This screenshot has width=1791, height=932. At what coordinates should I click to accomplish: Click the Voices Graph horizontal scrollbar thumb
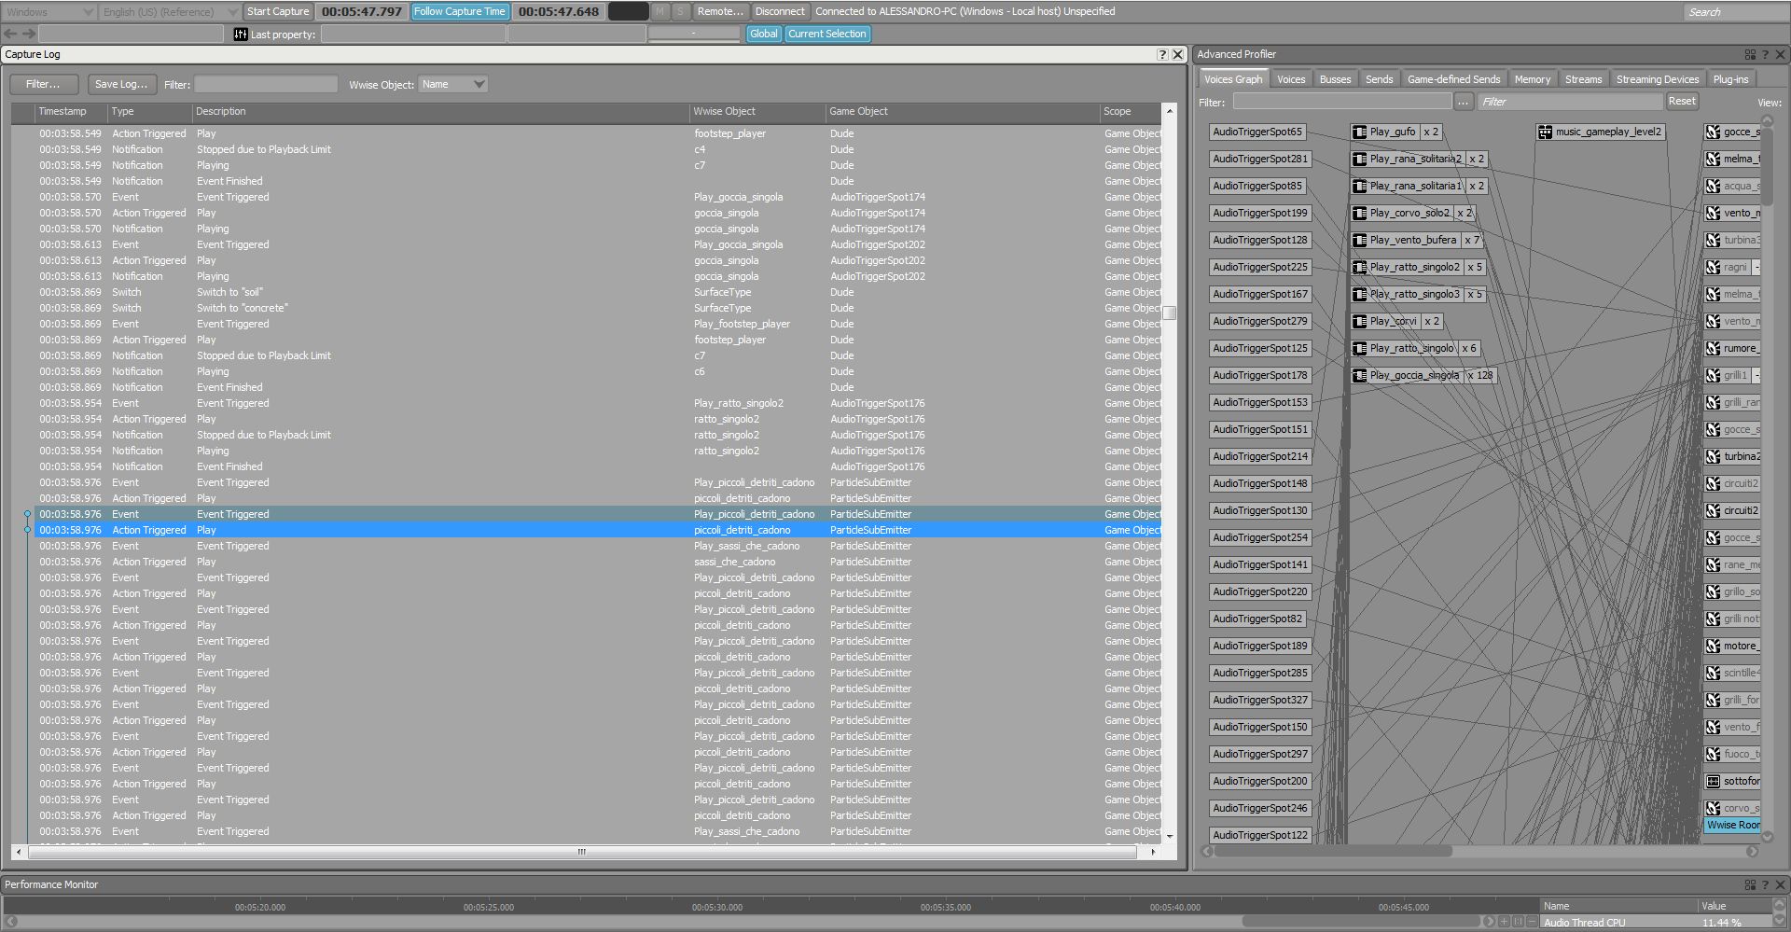point(1332,851)
